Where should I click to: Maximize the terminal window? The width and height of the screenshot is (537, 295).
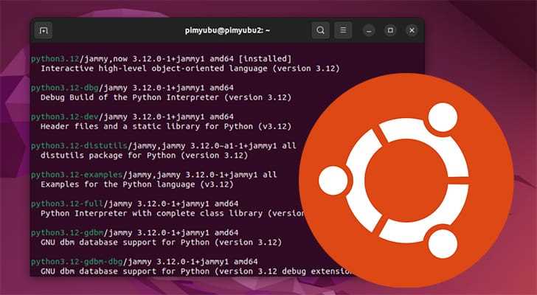tap(390, 30)
